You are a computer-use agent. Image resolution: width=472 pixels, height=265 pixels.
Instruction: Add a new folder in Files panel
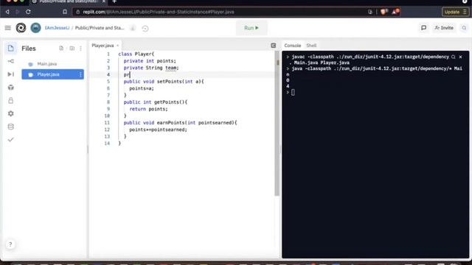pos(72,49)
